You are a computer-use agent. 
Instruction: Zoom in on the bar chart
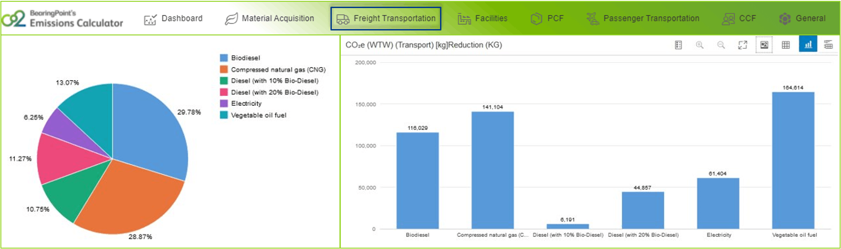point(700,45)
